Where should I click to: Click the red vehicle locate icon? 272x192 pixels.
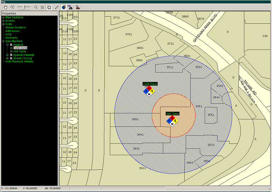pyautogui.click(x=77, y=7)
